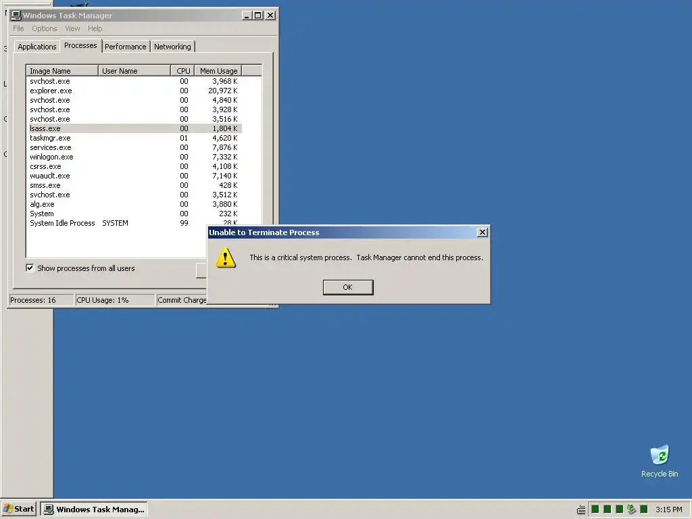Image resolution: width=692 pixels, height=519 pixels.
Task: Sort by Mem Usage column header
Action: click(x=218, y=70)
